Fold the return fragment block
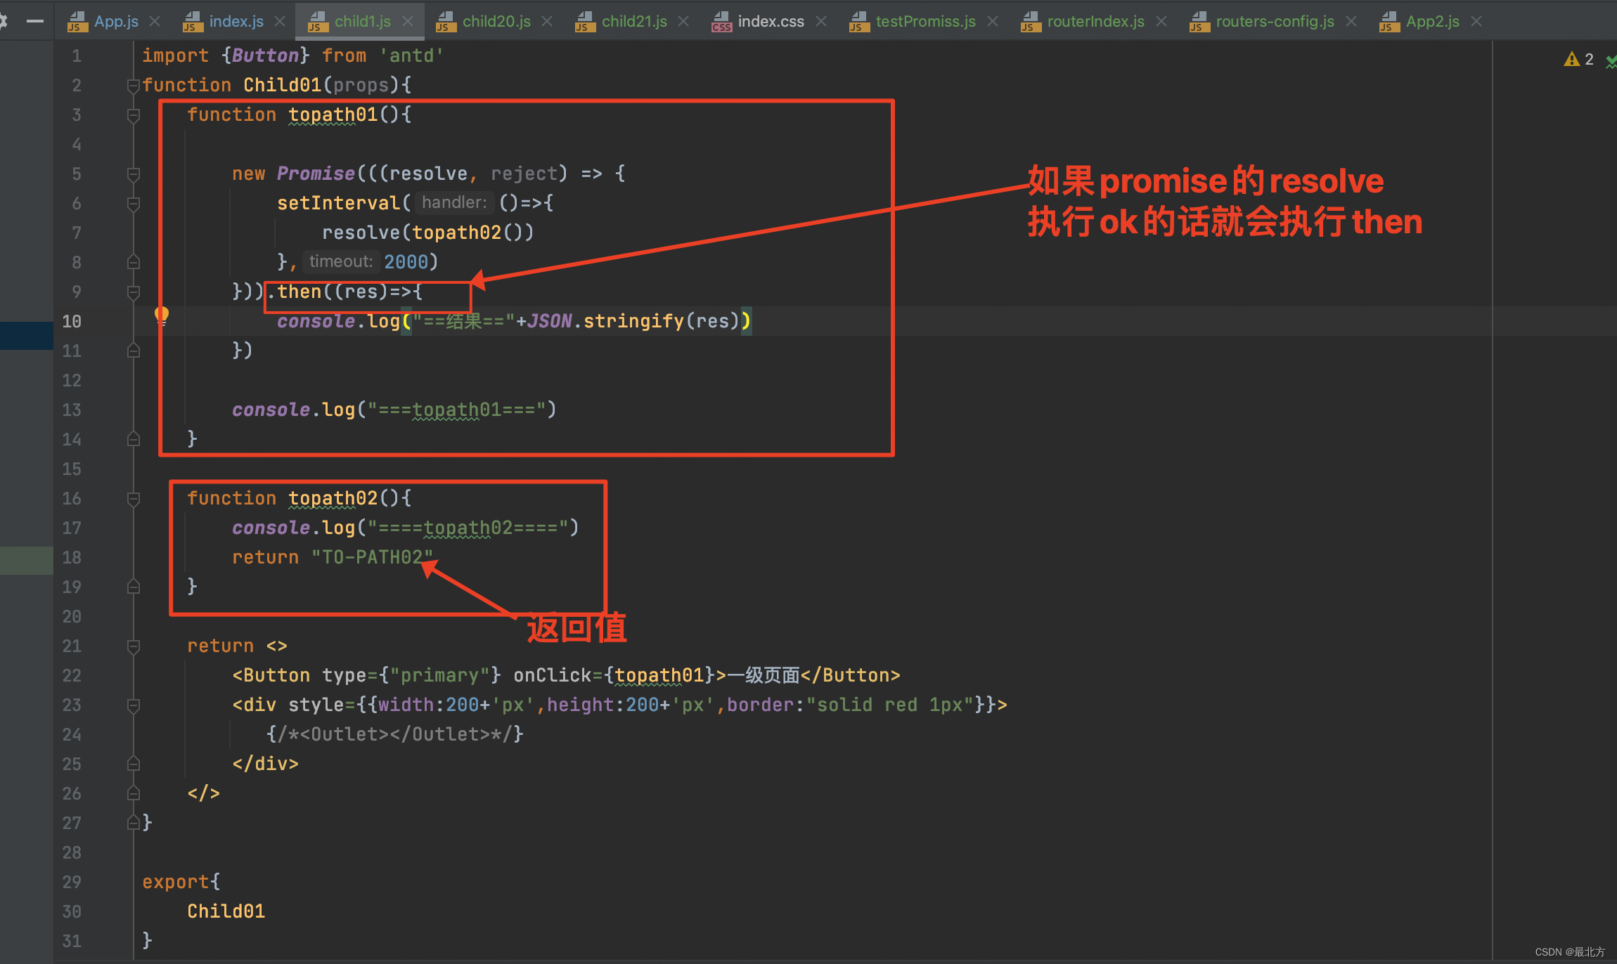The height and width of the screenshot is (964, 1617). pos(133,646)
